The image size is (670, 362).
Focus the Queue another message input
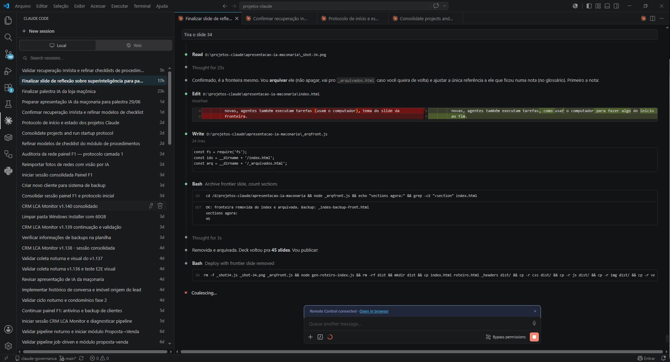pyautogui.click(x=419, y=324)
